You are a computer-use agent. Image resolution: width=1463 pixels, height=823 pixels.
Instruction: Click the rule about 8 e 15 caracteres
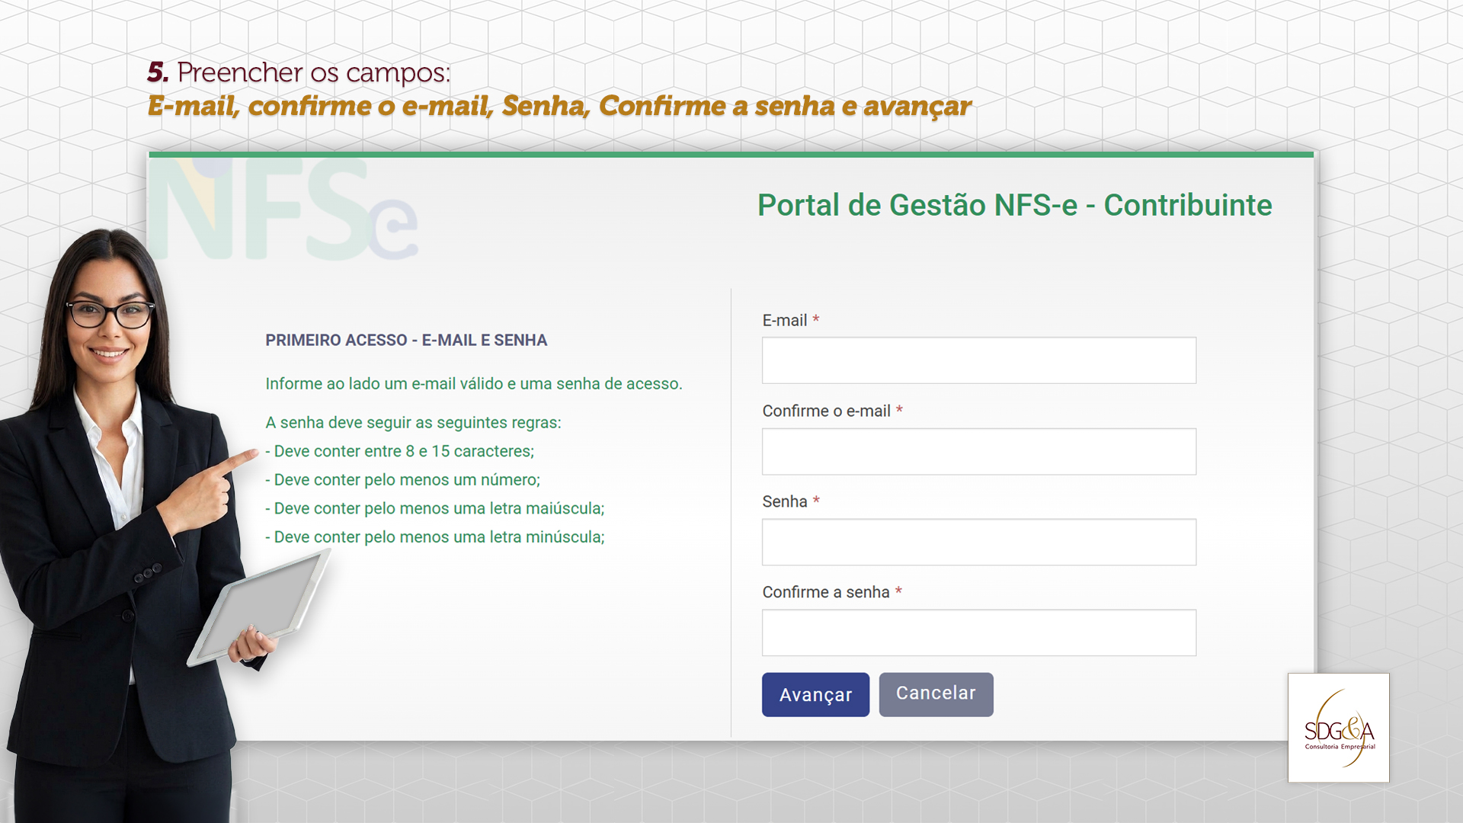point(400,451)
